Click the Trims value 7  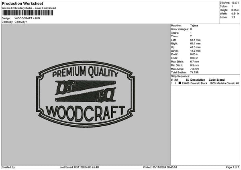coord(191,36)
